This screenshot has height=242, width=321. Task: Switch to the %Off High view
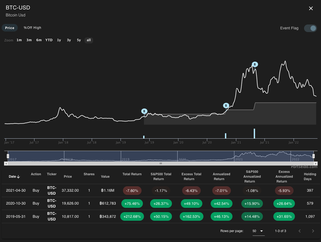pos(32,28)
